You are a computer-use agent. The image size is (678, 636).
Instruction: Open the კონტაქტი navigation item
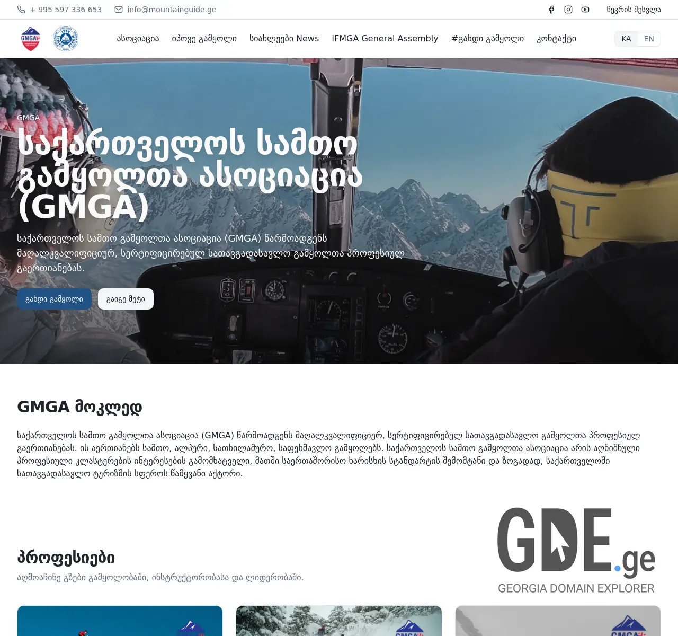tap(556, 38)
